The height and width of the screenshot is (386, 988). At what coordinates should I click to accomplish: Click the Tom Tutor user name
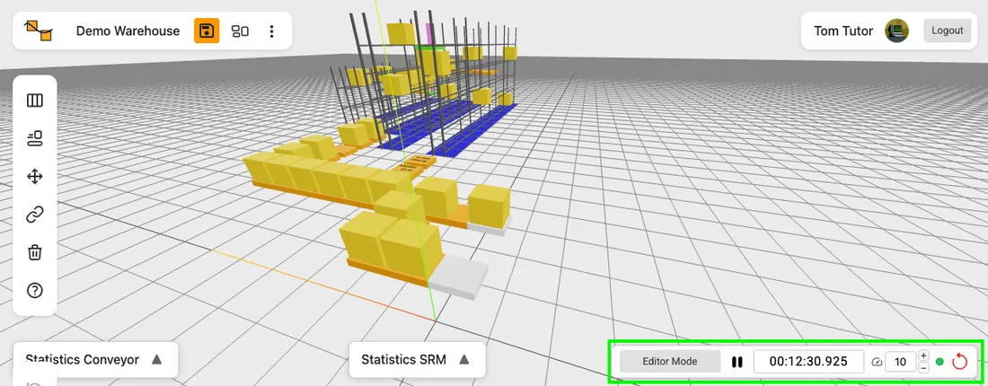843,31
